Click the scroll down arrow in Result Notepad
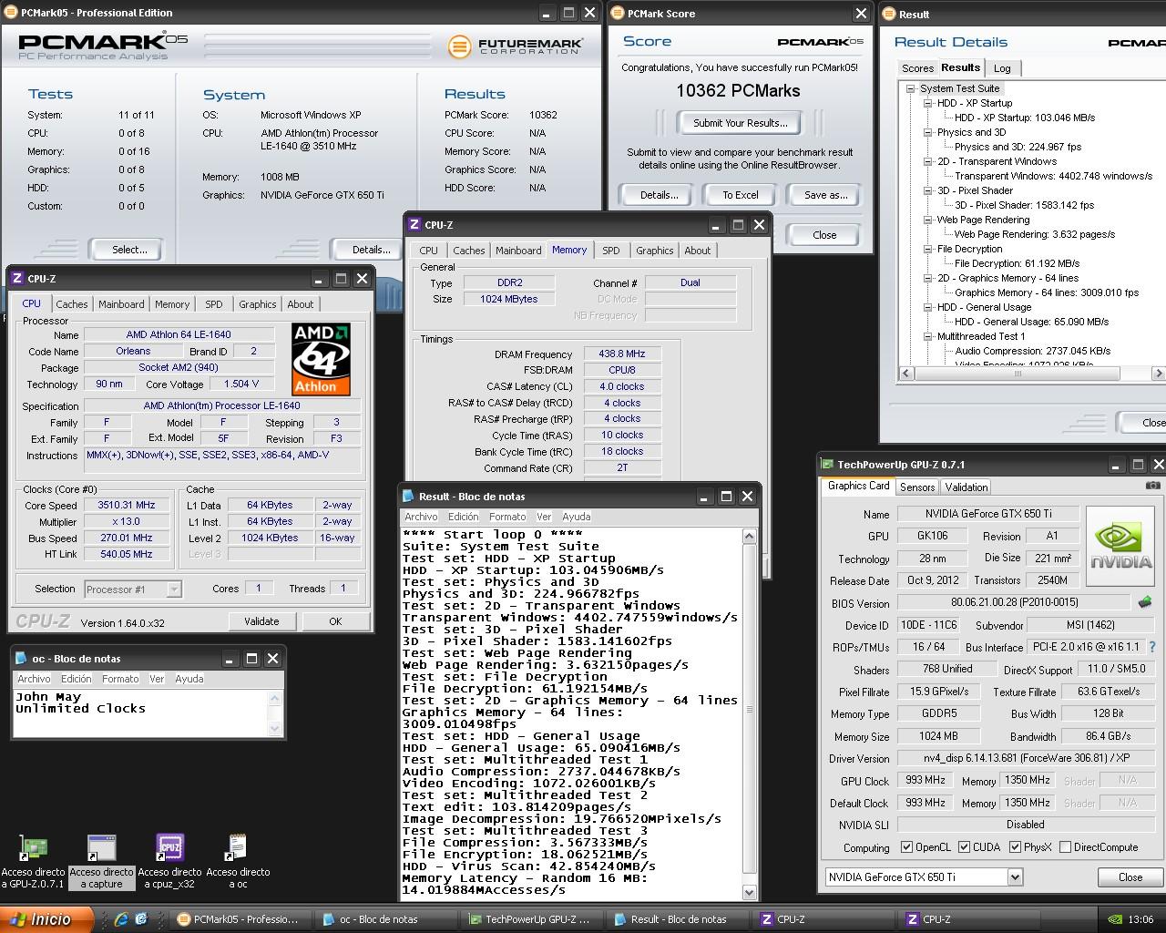 coord(750,893)
